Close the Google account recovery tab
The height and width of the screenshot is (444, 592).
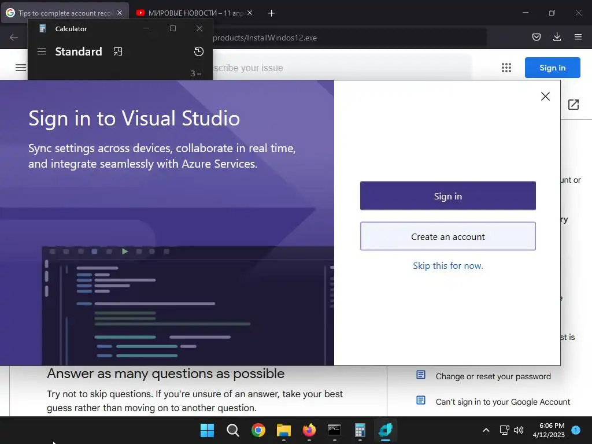(x=120, y=13)
